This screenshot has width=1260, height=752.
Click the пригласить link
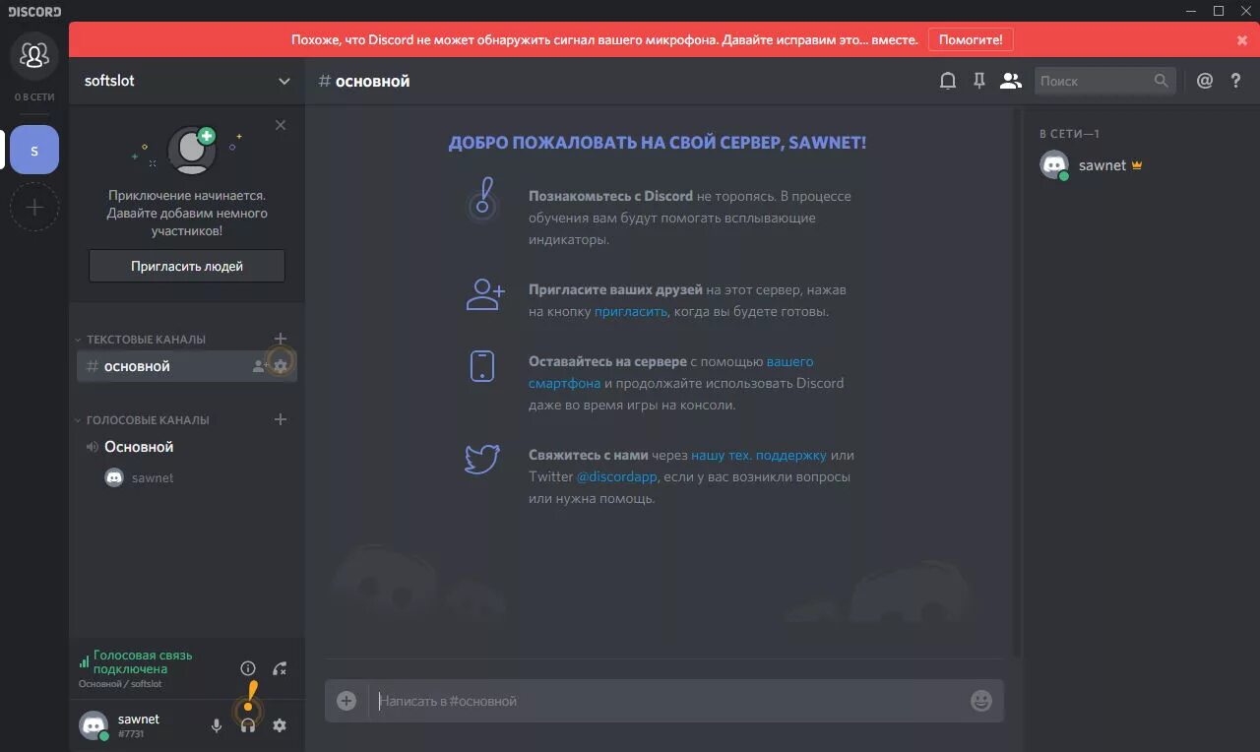[631, 312]
